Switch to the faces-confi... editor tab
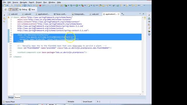 [x=60, y=14]
